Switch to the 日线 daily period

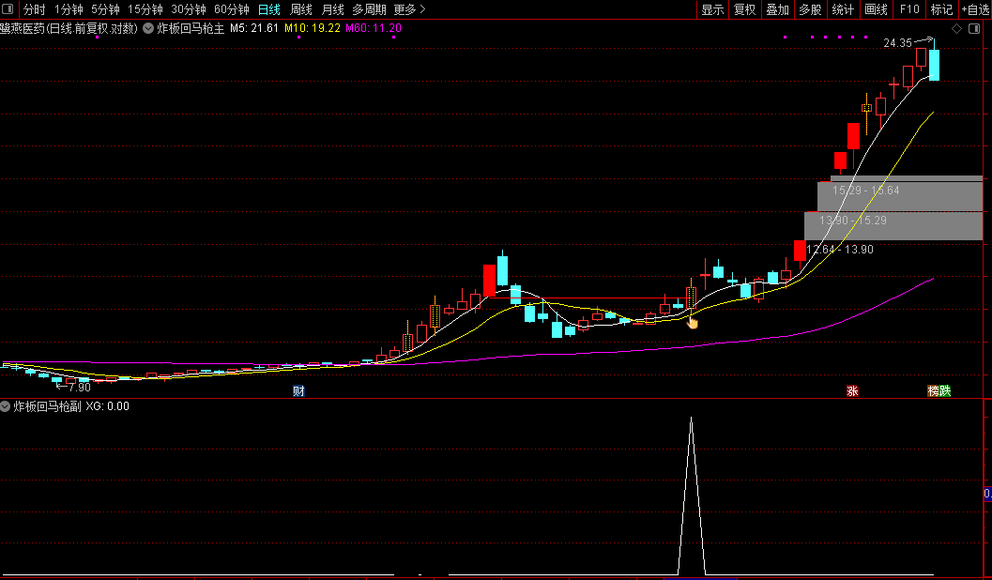pos(268,9)
